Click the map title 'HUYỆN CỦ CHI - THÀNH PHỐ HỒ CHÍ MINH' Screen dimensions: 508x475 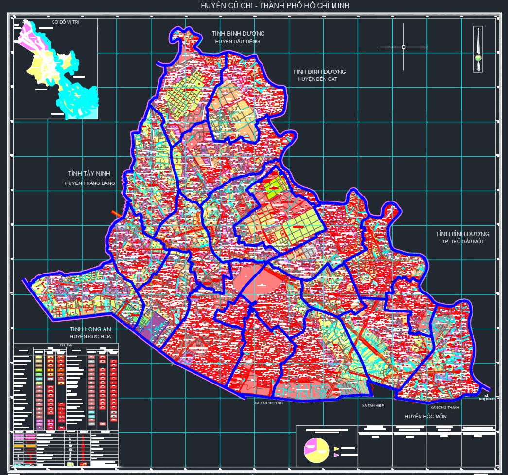click(275, 5)
